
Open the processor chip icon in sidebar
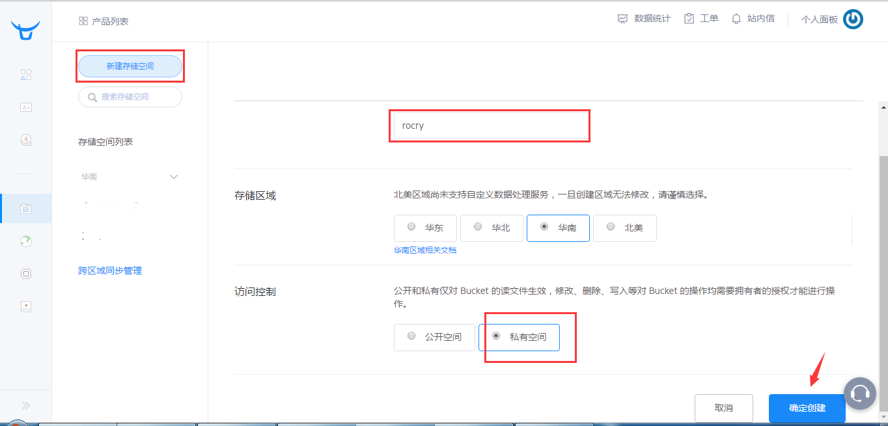[26, 274]
